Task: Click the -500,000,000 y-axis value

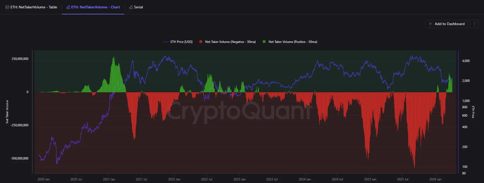Action: coord(19,158)
